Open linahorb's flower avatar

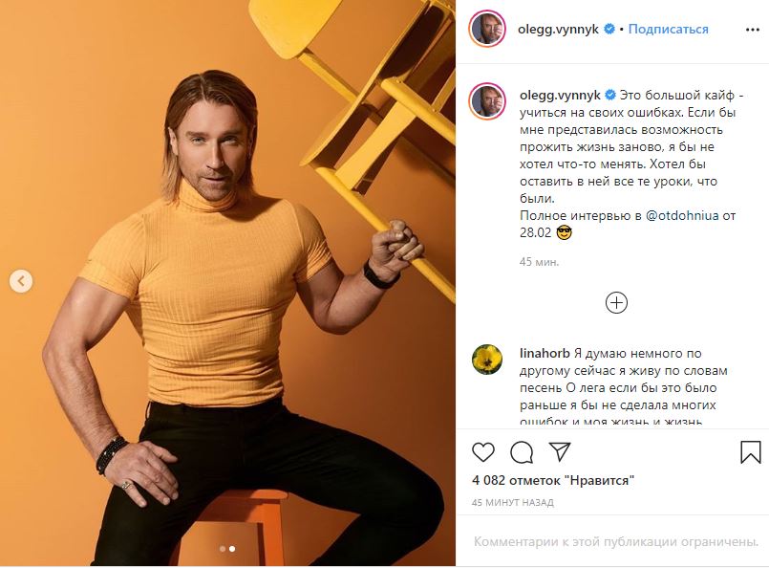click(487, 359)
